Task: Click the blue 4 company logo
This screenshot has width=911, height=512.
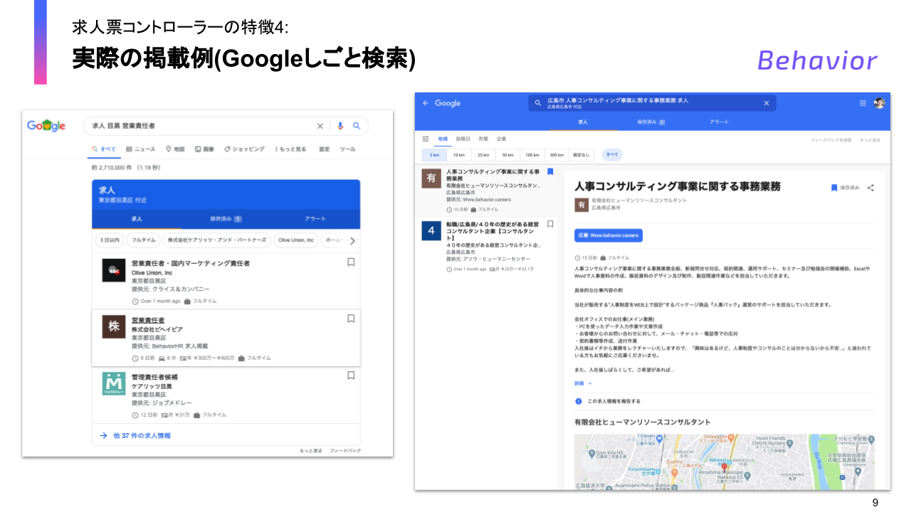Action: [x=431, y=230]
